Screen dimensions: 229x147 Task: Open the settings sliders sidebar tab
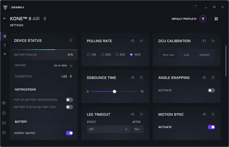[5, 36]
